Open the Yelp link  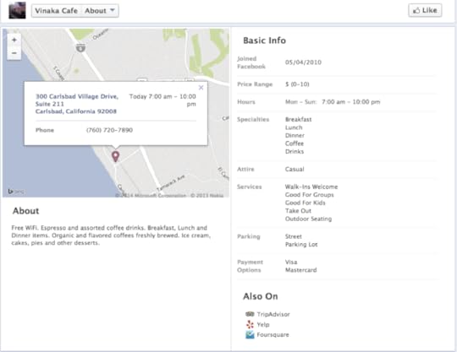point(263,324)
